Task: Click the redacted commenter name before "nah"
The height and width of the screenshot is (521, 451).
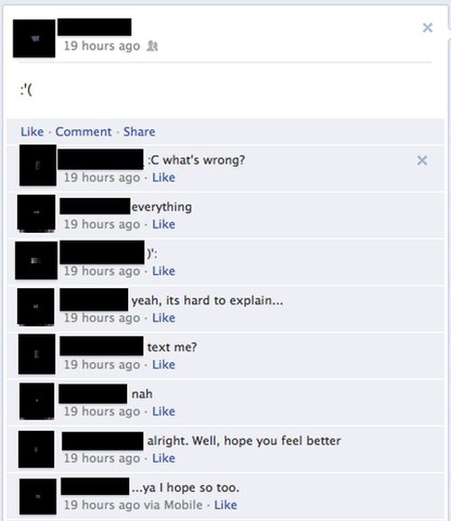Action: [x=93, y=394]
